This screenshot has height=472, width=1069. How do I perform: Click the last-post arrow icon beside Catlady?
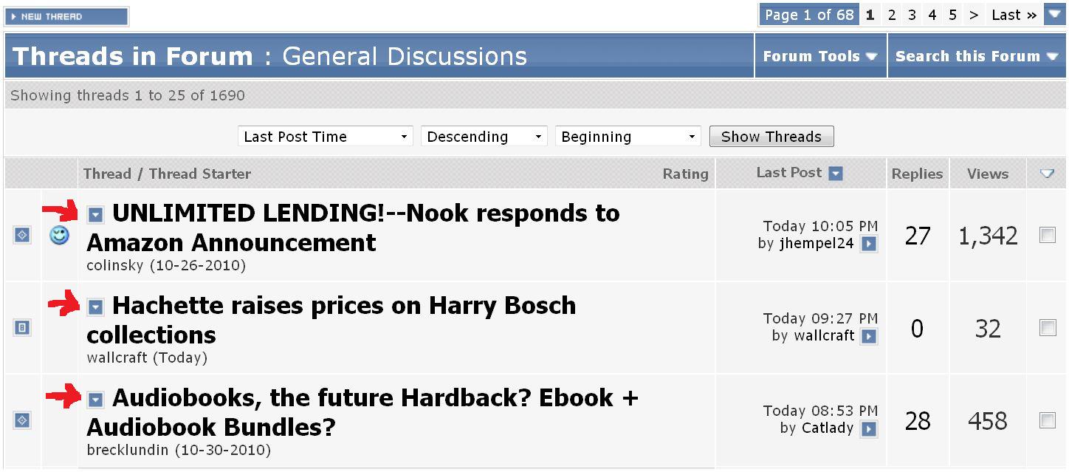[x=869, y=429]
